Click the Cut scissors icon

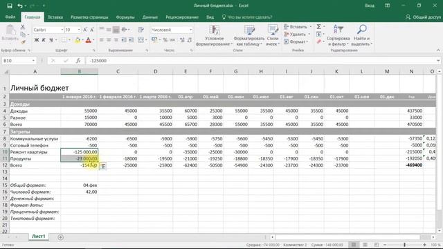coord(23,27)
